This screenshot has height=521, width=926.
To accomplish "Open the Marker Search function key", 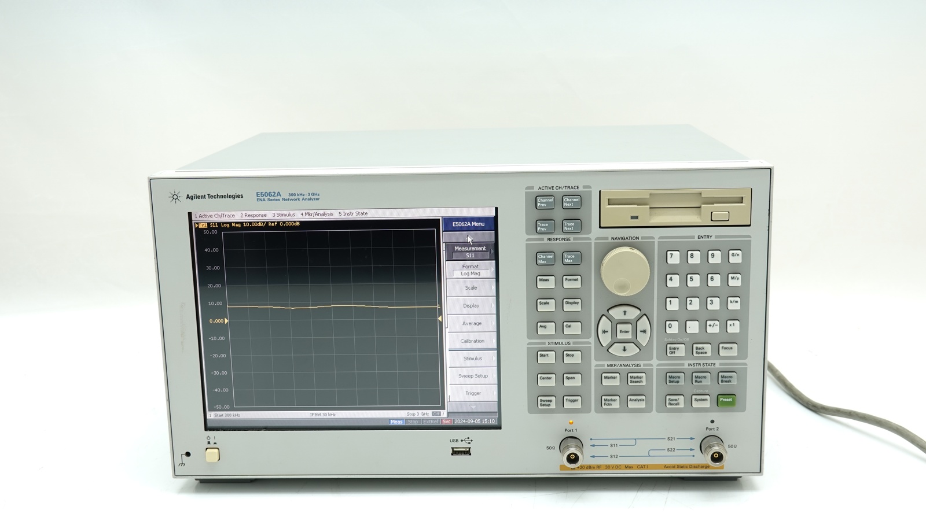I will coord(638,380).
